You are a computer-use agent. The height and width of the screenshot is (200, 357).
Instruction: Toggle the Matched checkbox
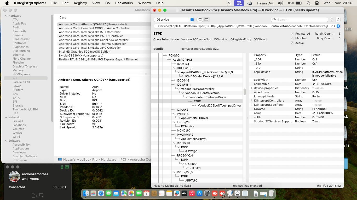(292, 38)
